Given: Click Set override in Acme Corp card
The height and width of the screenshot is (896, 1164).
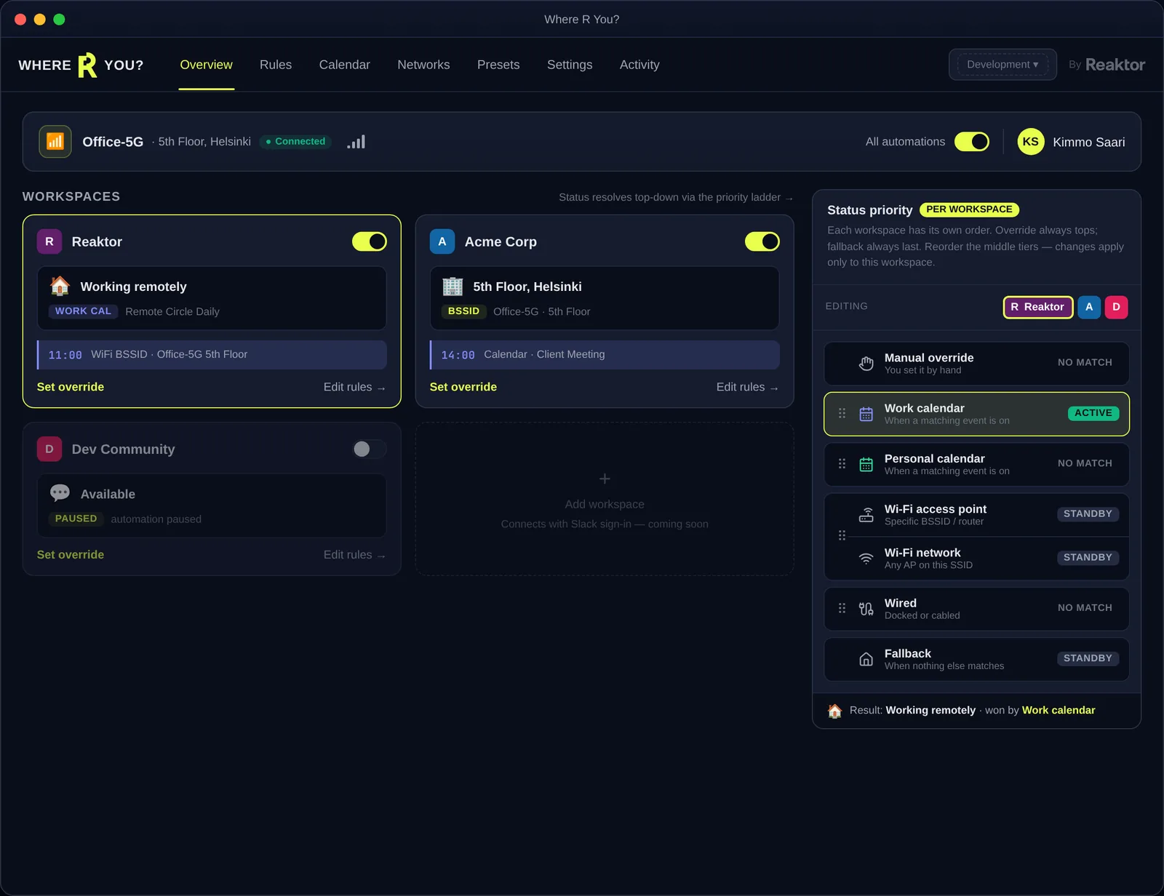Looking at the screenshot, I should (463, 387).
